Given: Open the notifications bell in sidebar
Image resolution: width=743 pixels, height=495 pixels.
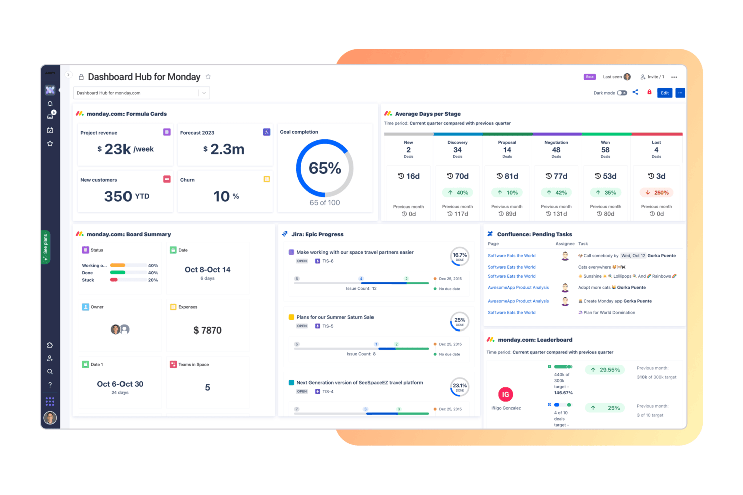Looking at the screenshot, I should [50, 104].
